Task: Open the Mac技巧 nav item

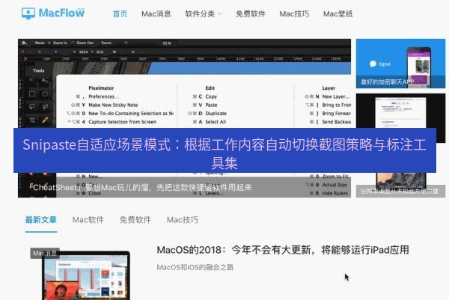Action: coord(294,13)
